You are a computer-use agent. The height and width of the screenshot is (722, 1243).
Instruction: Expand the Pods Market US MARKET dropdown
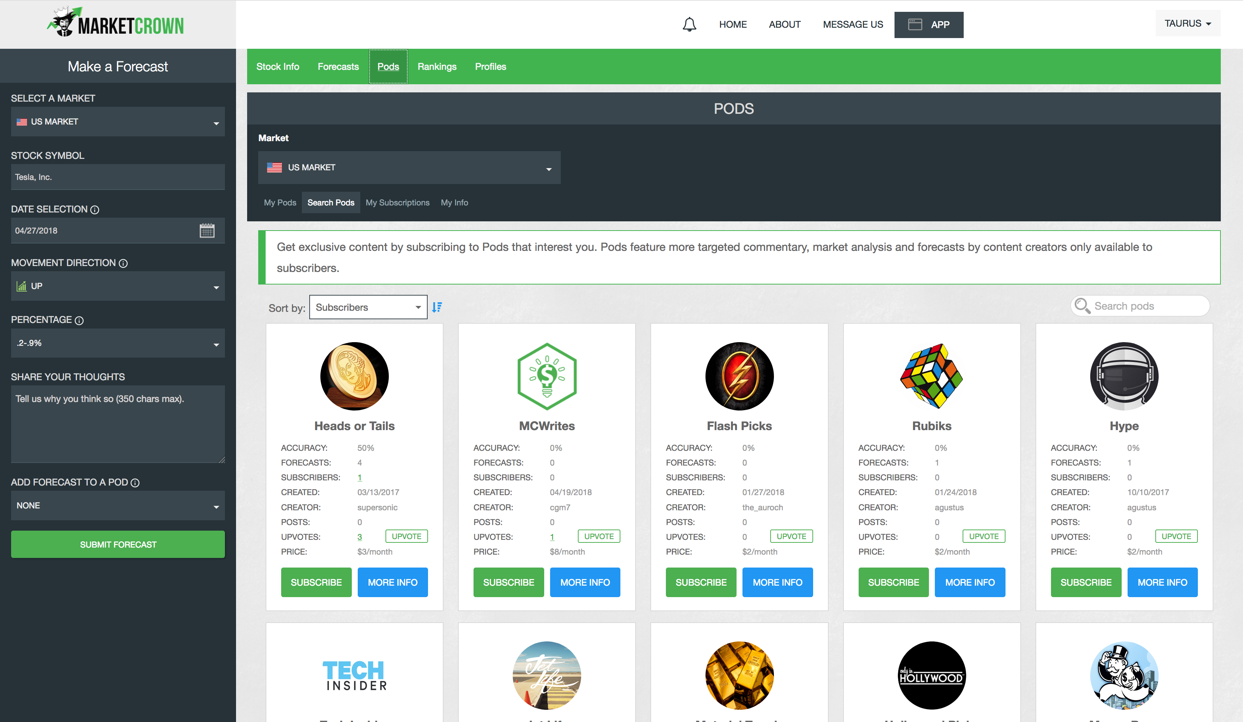409,167
